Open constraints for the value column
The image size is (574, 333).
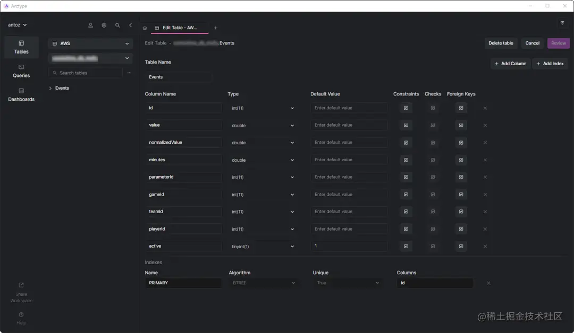406,125
